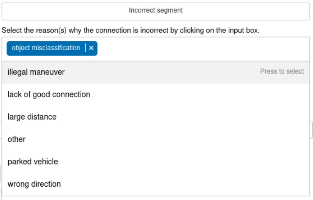Focus the reasons multi-select input box
This screenshot has width=313, height=200.
coord(202,49)
